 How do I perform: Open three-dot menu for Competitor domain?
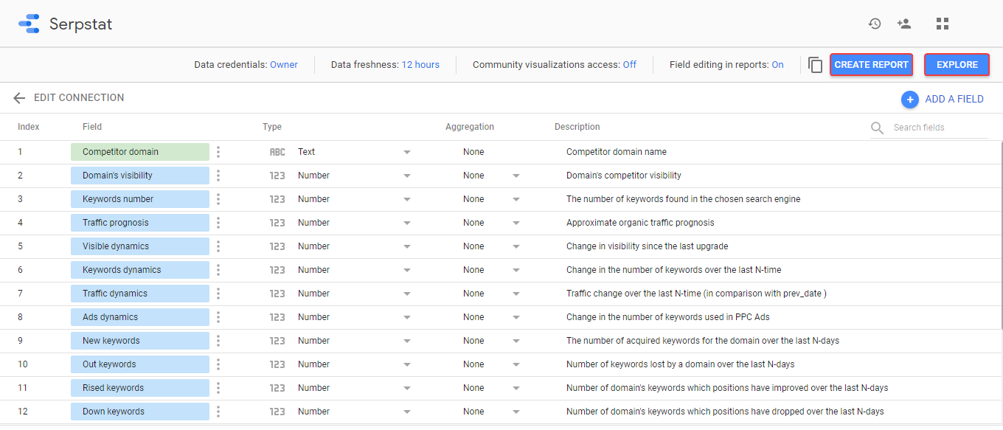point(218,152)
